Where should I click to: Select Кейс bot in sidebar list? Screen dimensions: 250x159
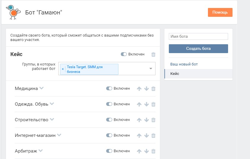198,74
